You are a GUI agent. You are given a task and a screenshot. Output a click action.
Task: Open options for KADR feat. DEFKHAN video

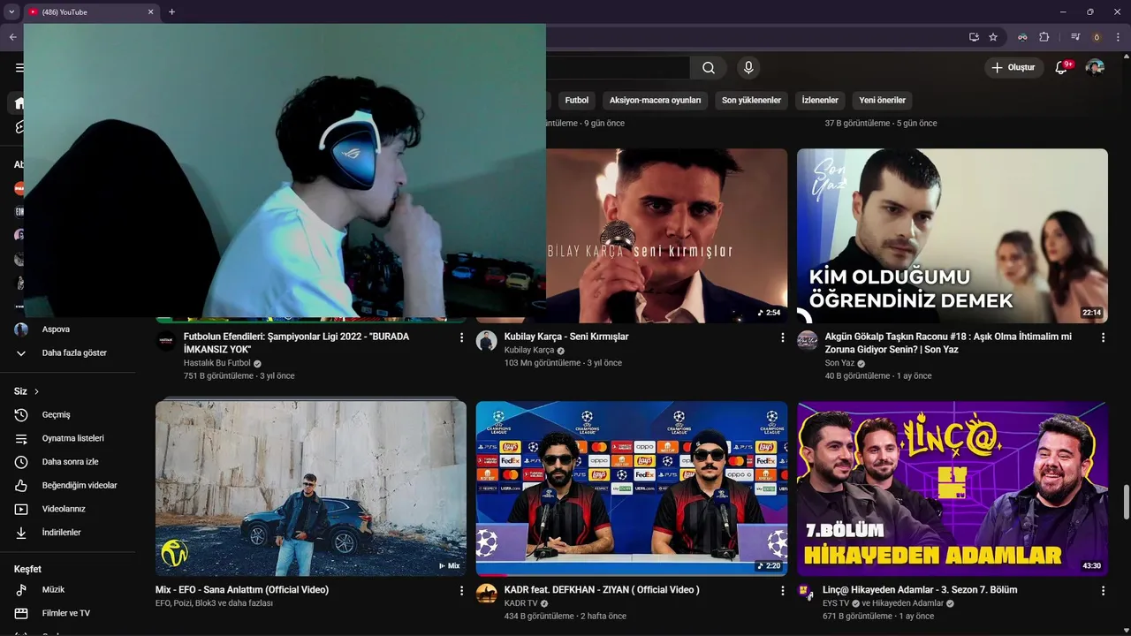(x=782, y=590)
